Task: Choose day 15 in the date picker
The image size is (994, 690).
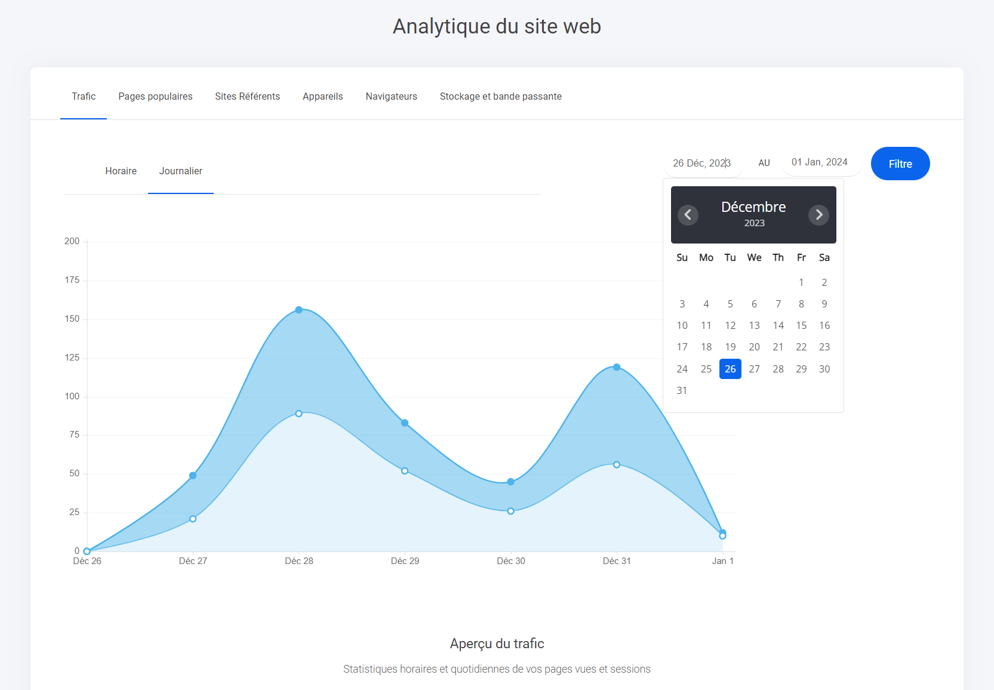Action: 801,325
